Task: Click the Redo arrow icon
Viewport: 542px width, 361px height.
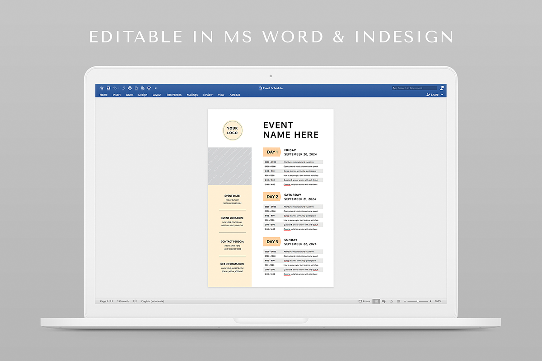Action: [123, 88]
